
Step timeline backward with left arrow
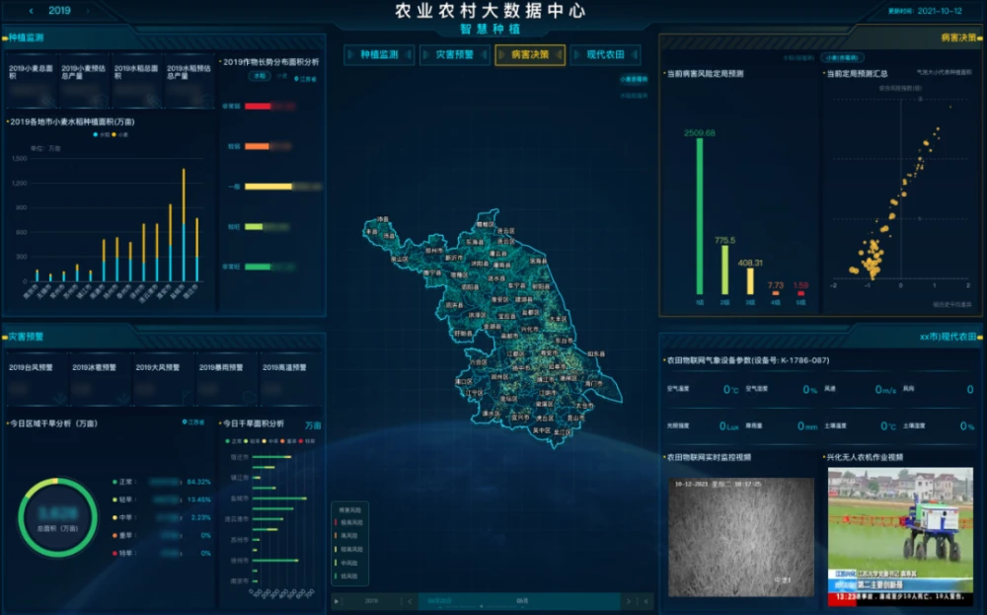pos(410,601)
